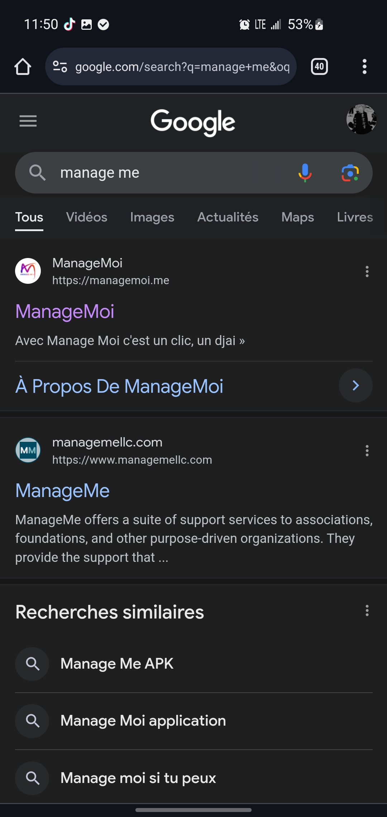Open options for Recherches similaires section
The width and height of the screenshot is (387, 817).
coord(367,611)
